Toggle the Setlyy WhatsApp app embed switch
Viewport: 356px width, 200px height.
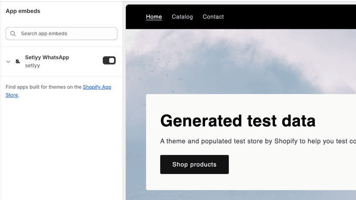(x=109, y=61)
